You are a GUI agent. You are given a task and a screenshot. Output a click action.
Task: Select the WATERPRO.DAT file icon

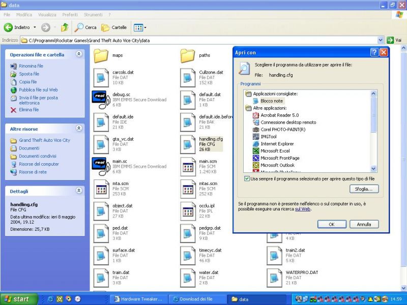click(x=274, y=278)
